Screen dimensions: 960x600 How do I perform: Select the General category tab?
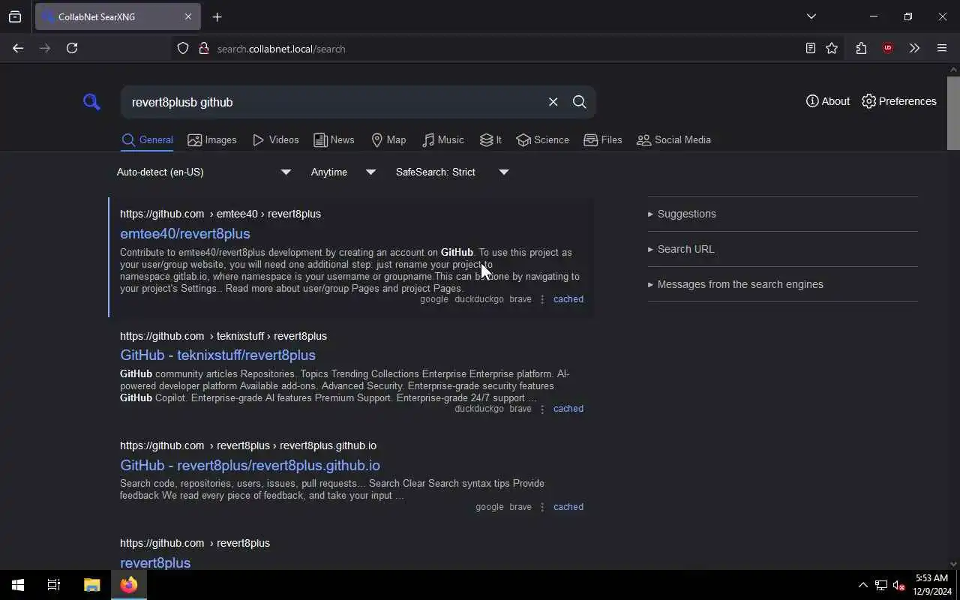[x=147, y=140]
